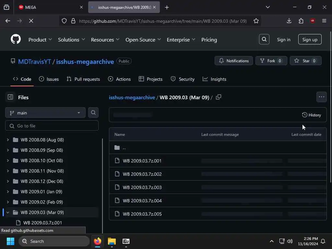Viewport: 332px width, 249px height.
Task: Open a new tab with the plus button
Action: (167, 7)
